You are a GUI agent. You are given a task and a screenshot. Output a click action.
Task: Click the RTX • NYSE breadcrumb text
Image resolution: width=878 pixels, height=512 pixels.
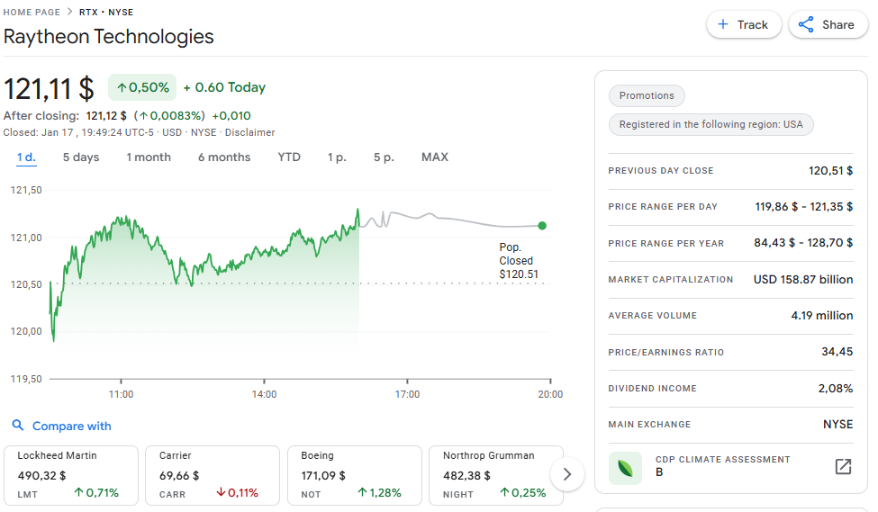(x=106, y=12)
